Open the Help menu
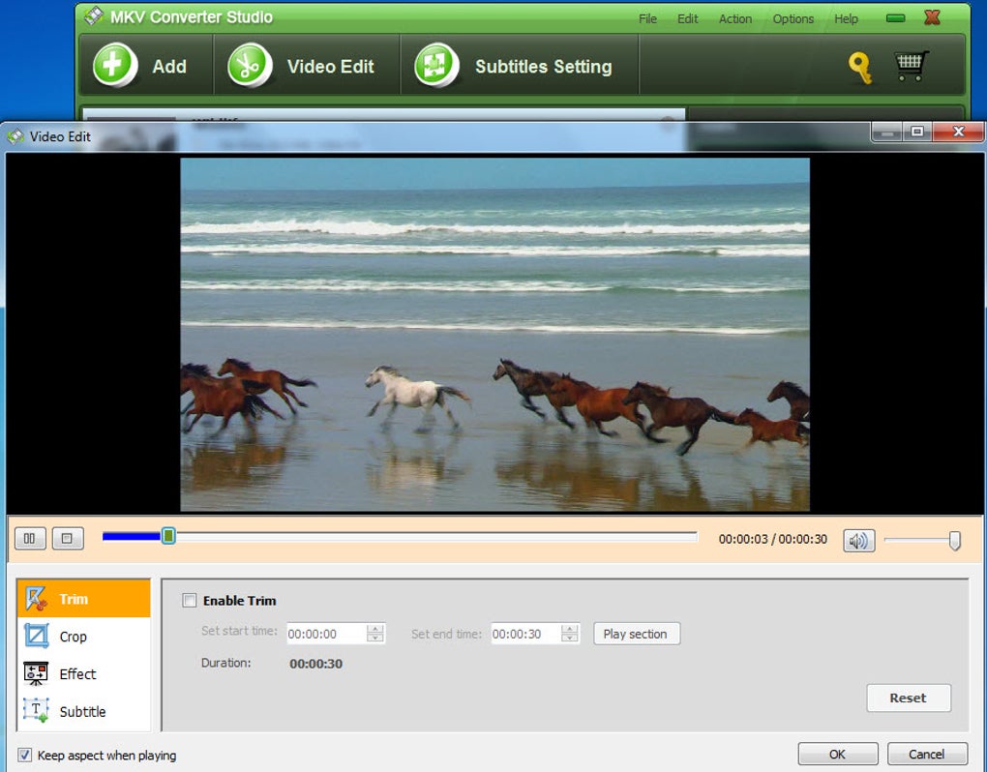987x772 pixels. [x=846, y=19]
